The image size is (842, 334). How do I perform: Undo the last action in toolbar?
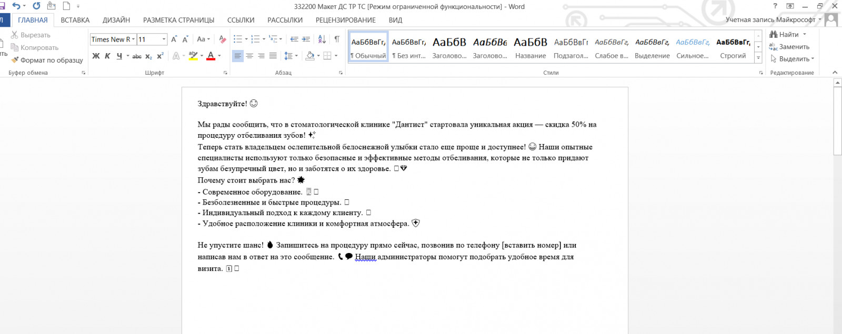click(x=17, y=6)
